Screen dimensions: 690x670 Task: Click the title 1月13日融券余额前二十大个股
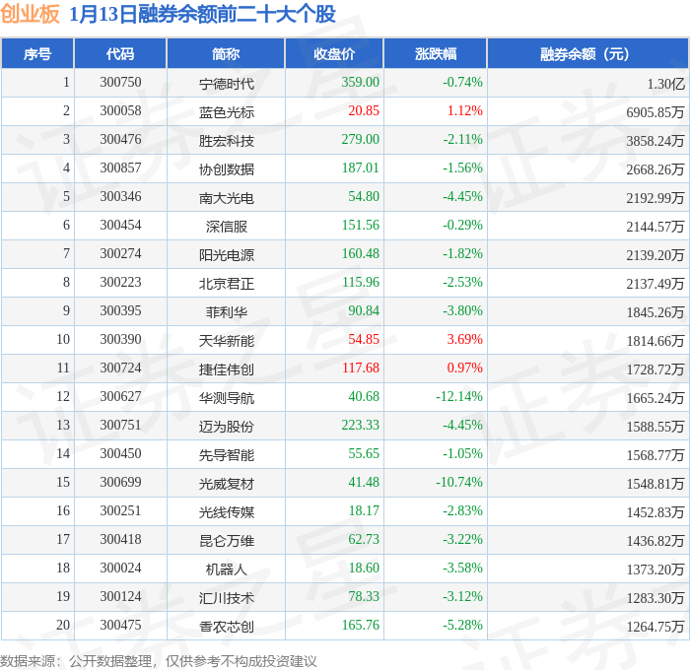(x=202, y=14)
